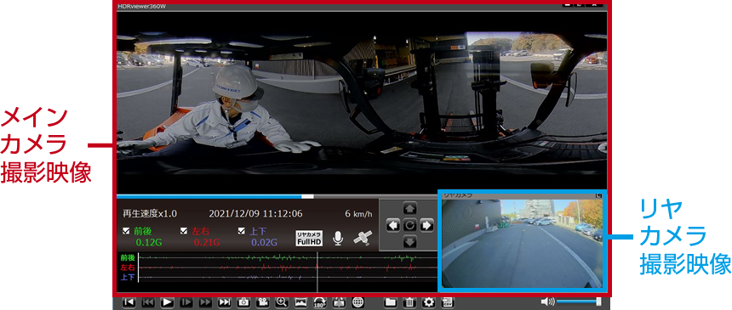Open settings with the gear icon

[x=428, y=302]
